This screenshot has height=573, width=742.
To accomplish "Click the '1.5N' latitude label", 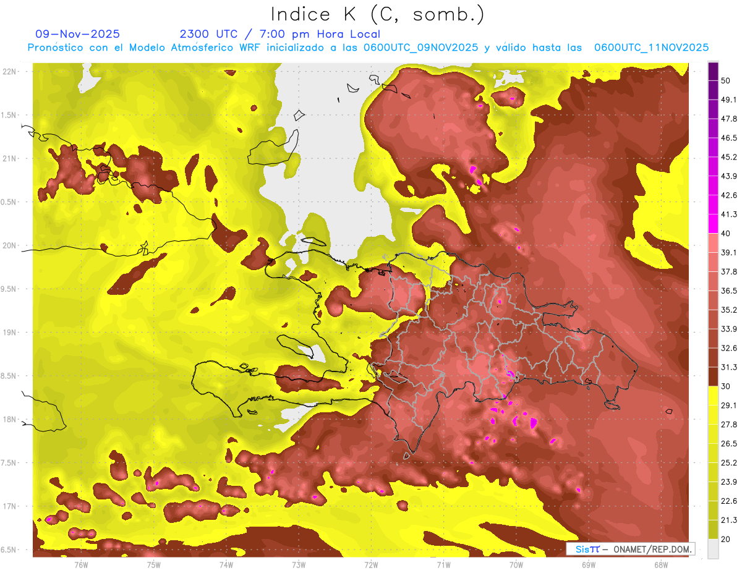I will 9,115.
